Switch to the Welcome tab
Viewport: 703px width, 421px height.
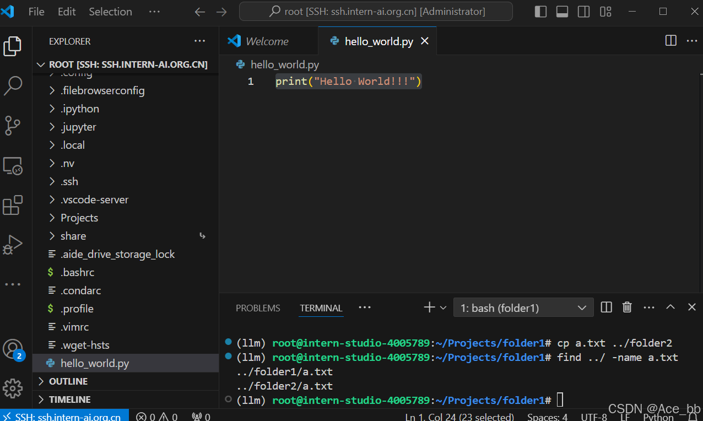pos(268,41)
